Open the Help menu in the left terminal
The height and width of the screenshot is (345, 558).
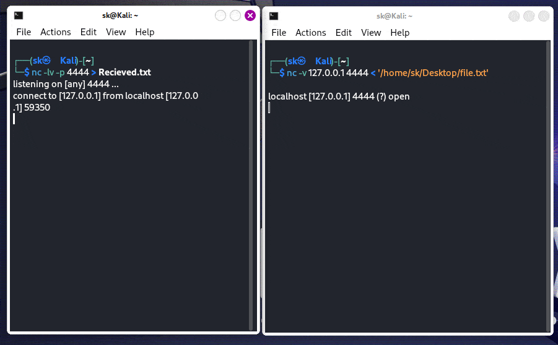click(x=145, y=32)
